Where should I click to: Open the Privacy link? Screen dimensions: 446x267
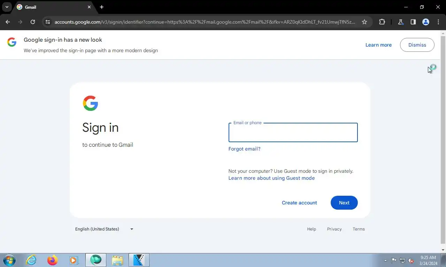click(334, 229)
